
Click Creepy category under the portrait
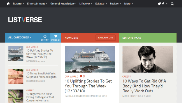coord(127,77)
